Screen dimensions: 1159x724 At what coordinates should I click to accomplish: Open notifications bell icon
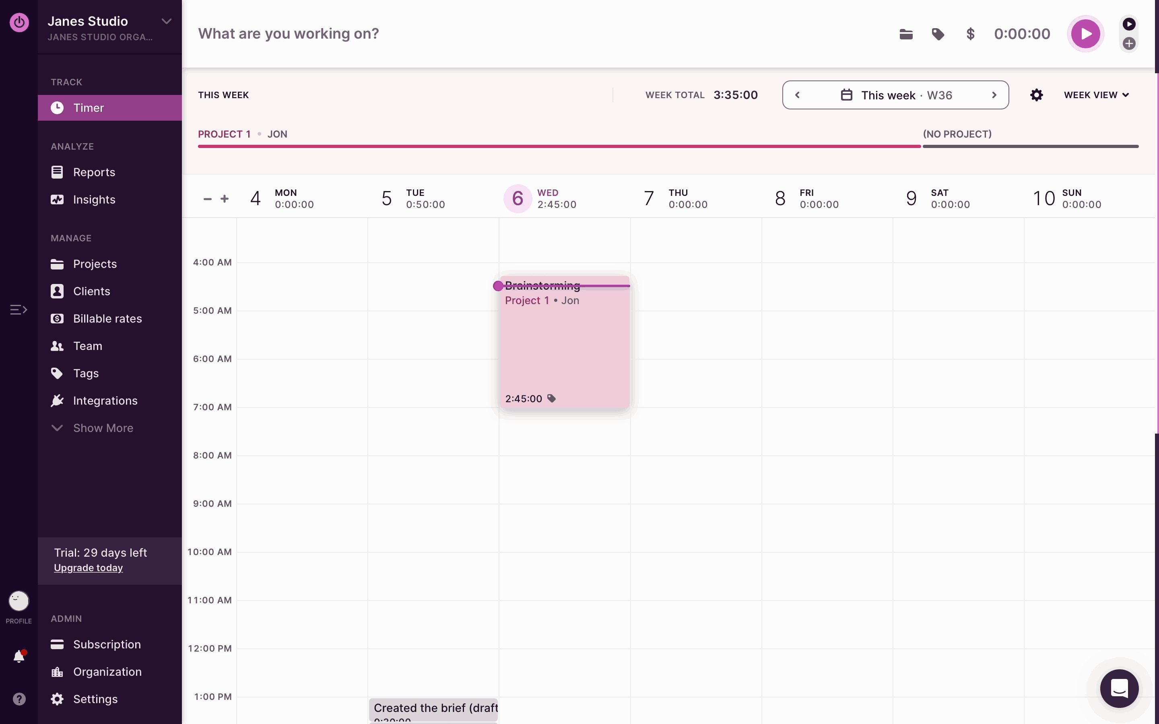click(x=19, y=656)
